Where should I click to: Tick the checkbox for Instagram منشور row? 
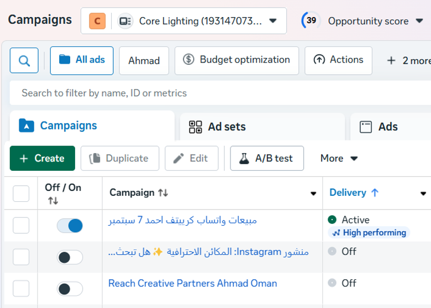click(x=21, y=257)
